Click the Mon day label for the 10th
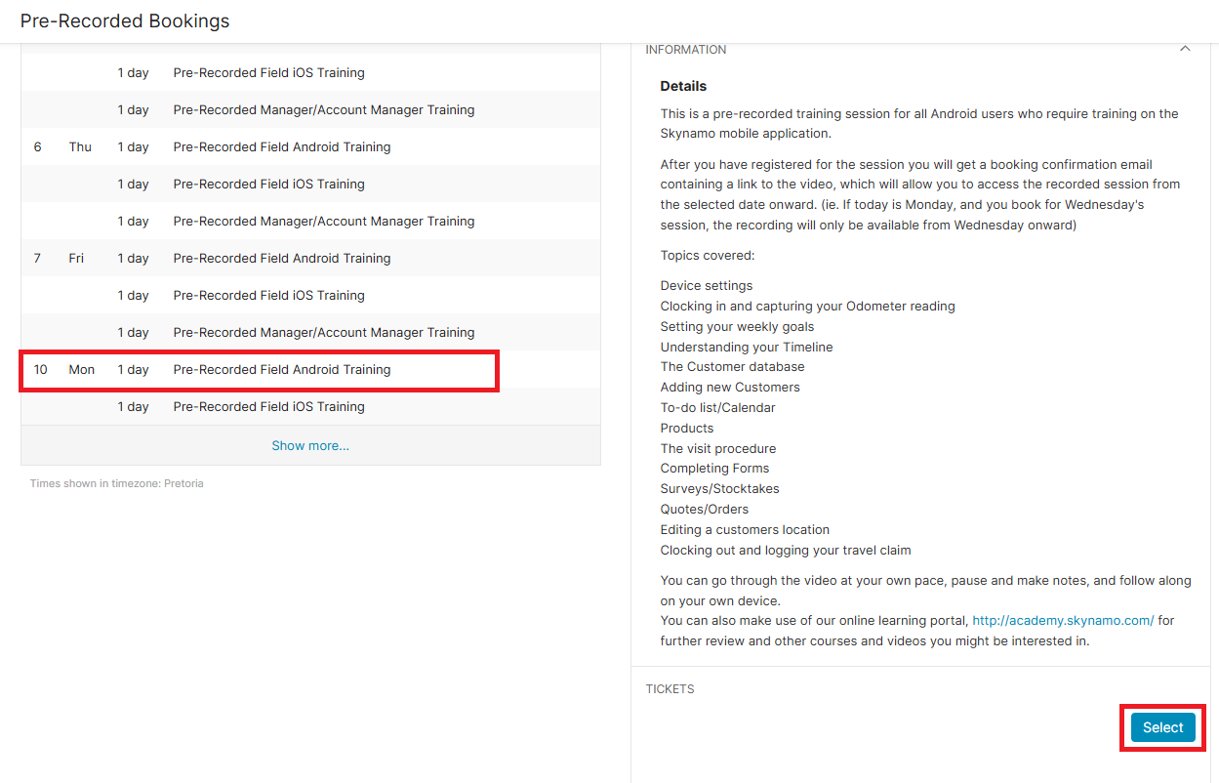1219x783 pixels. pyautogui.click(x=82, y=370)
